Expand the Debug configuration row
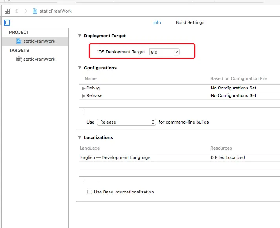Image resolution: width=280 pixels, height=228 pixels. tap(84, 88)
